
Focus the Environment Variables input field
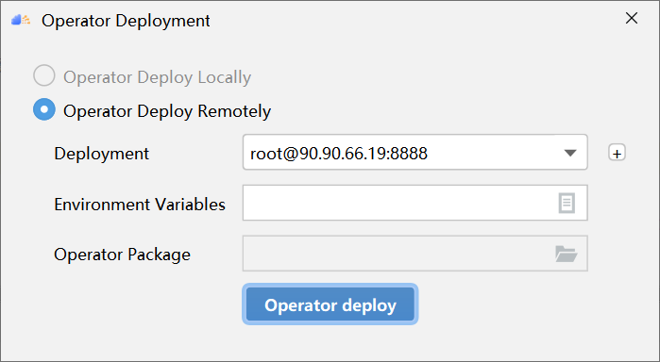pos(415,203)
